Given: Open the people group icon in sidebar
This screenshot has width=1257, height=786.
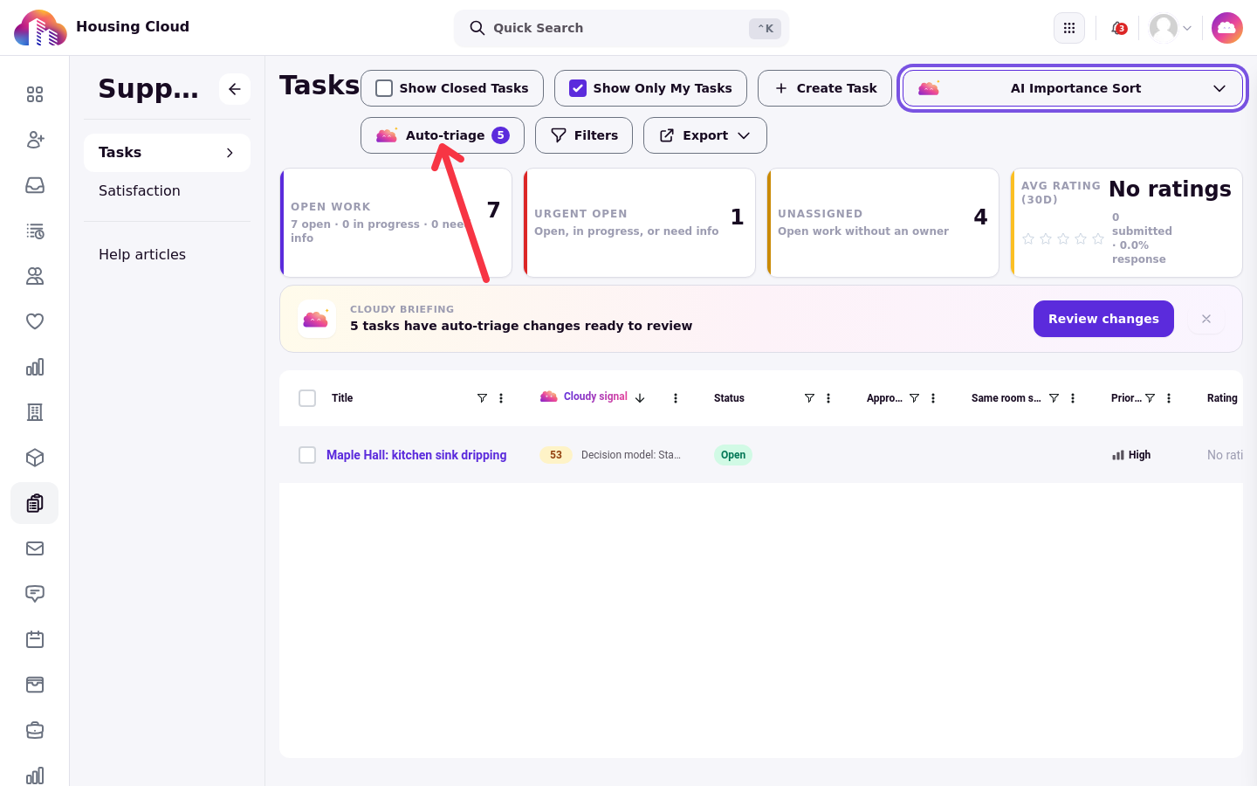Looking at the screenshot, I should coord(35,276).
